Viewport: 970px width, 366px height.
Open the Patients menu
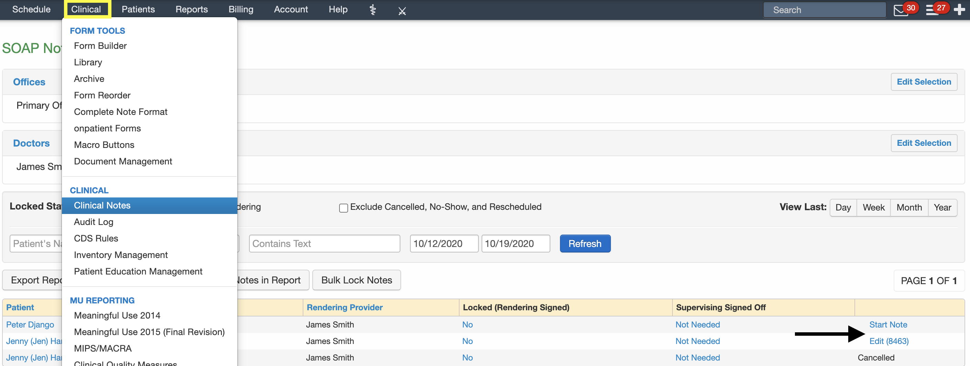(x=138, y=9)
